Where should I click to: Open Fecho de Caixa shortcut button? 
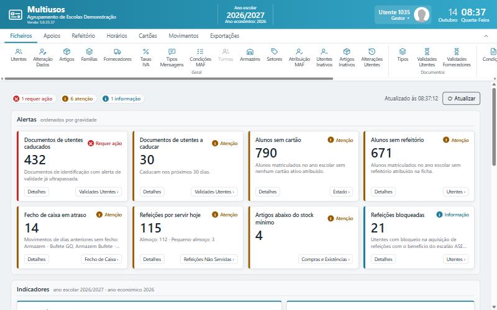(101, 259)
